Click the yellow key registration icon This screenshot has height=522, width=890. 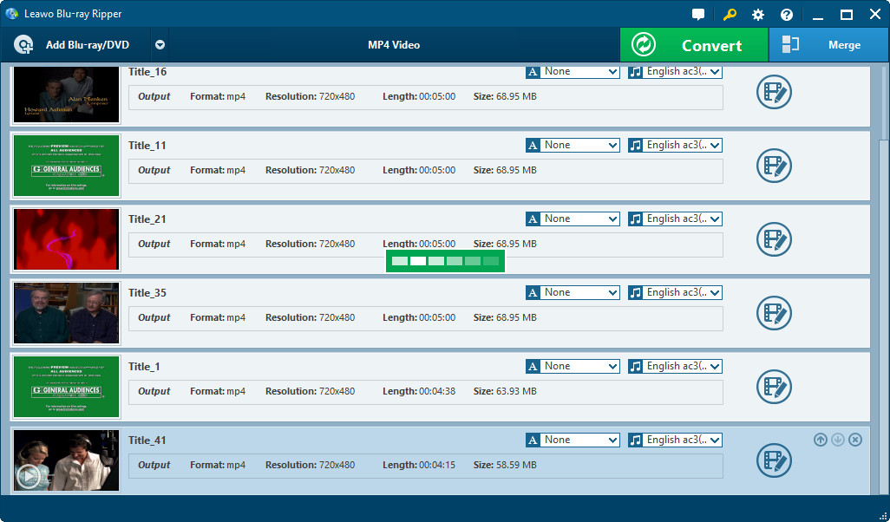click(730, 15)
